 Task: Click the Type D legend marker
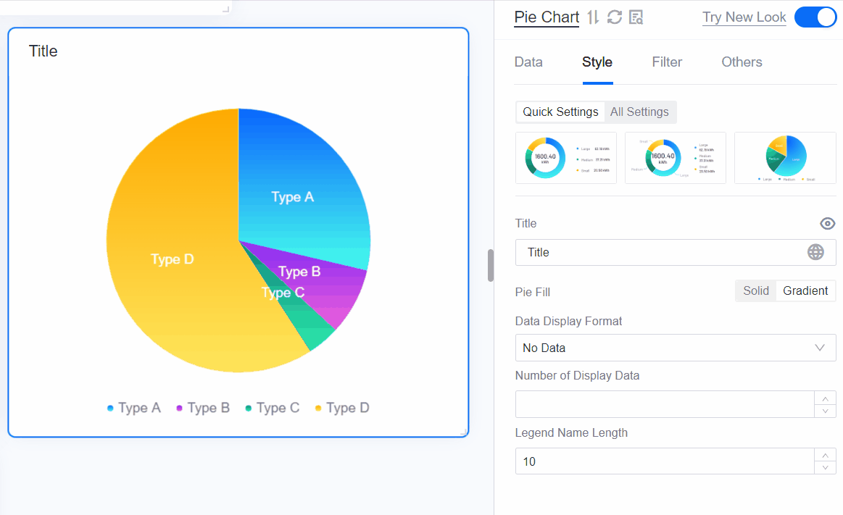(318, 409)
